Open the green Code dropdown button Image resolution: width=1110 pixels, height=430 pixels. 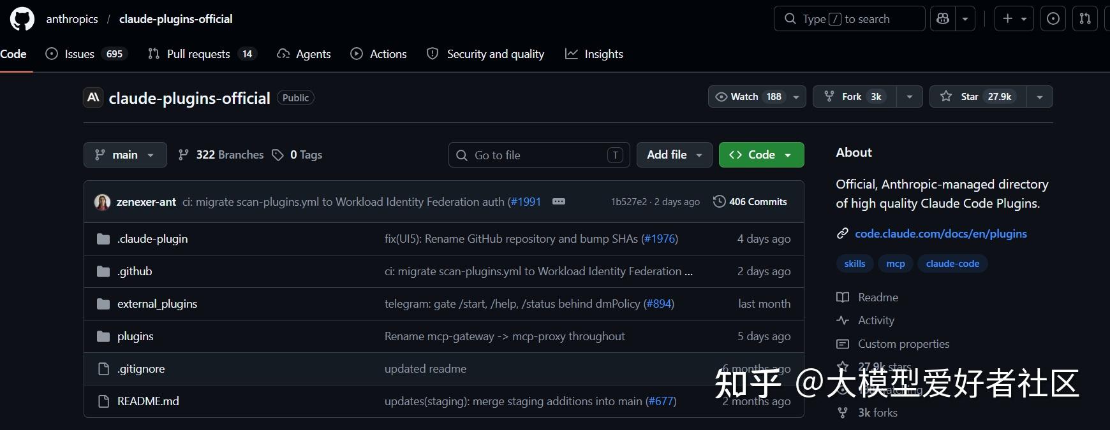click(x=761, y=155)
